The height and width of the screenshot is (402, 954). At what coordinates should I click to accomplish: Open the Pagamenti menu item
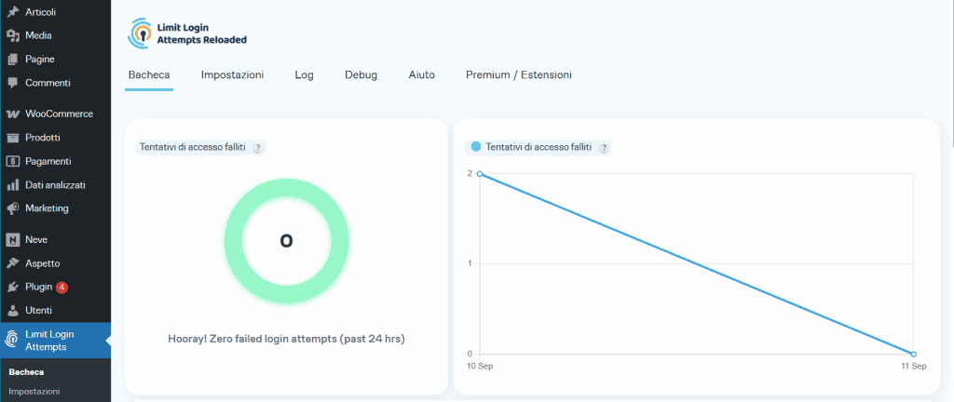48,161
